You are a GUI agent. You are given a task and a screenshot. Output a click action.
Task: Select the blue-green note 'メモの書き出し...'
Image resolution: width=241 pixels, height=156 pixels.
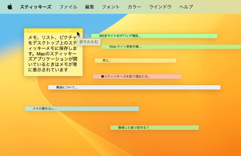(82, 109)
